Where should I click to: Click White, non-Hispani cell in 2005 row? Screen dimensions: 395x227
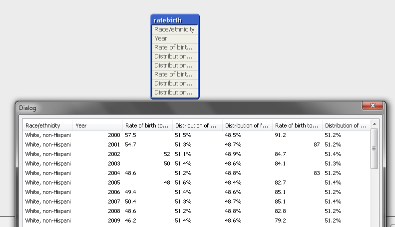pyautogui.click(x=48, y=182)
